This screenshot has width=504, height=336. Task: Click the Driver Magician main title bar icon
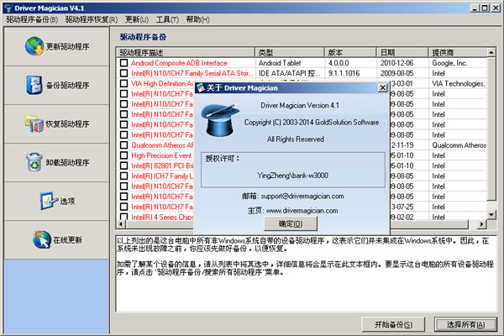point(8,8)
